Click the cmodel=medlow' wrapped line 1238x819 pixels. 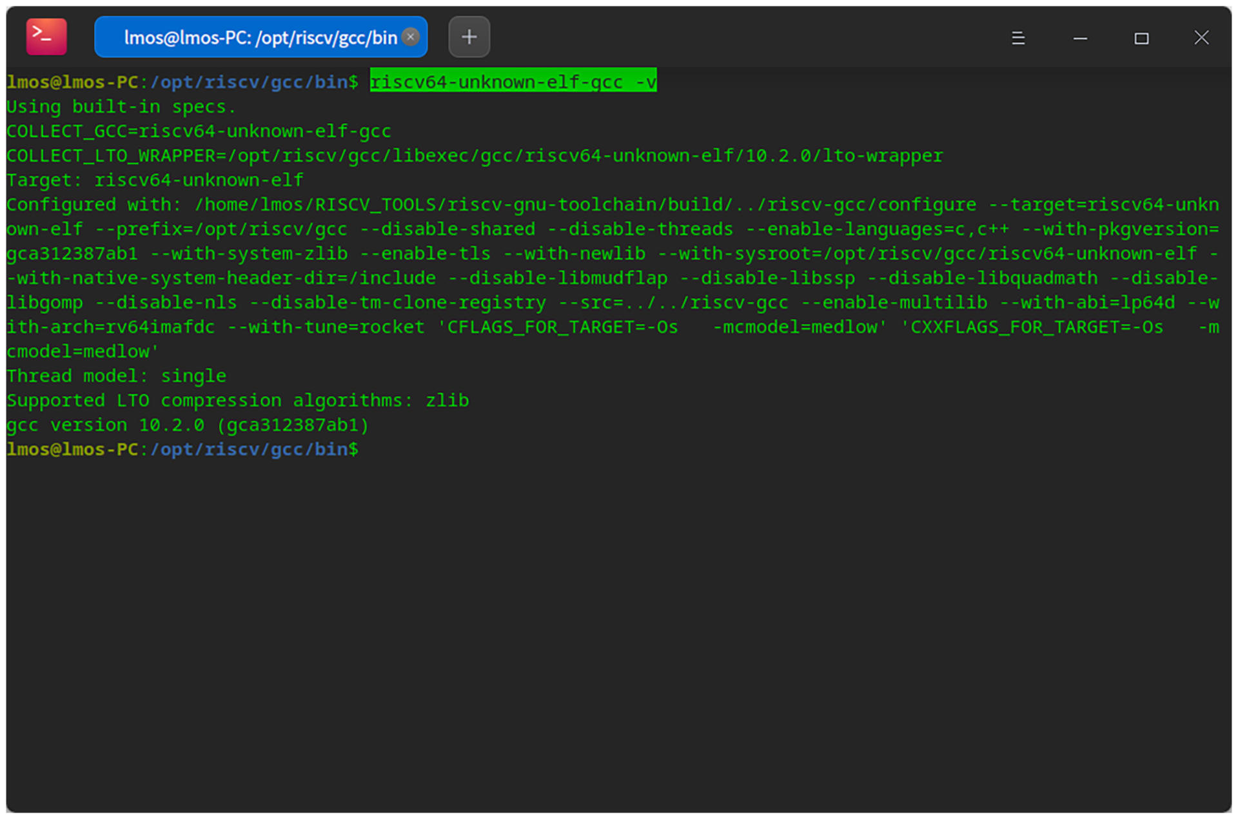[x=83, y=351]
